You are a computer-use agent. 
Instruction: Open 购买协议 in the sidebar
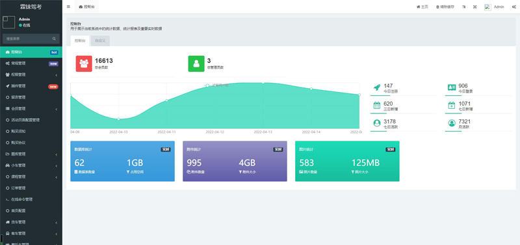(31, 143)
